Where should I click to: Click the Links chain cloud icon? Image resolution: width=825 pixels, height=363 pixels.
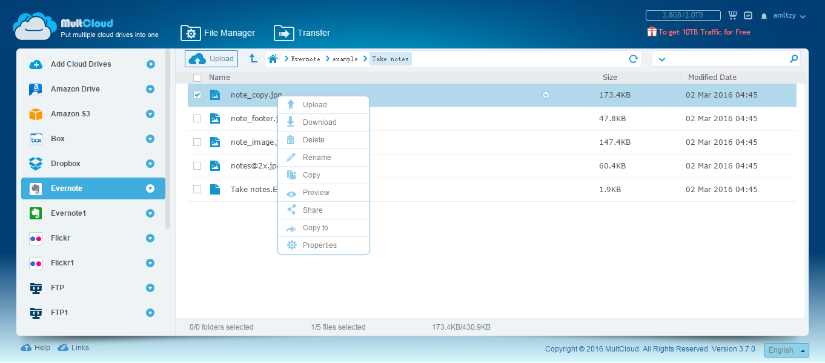[x=63, y=348]
